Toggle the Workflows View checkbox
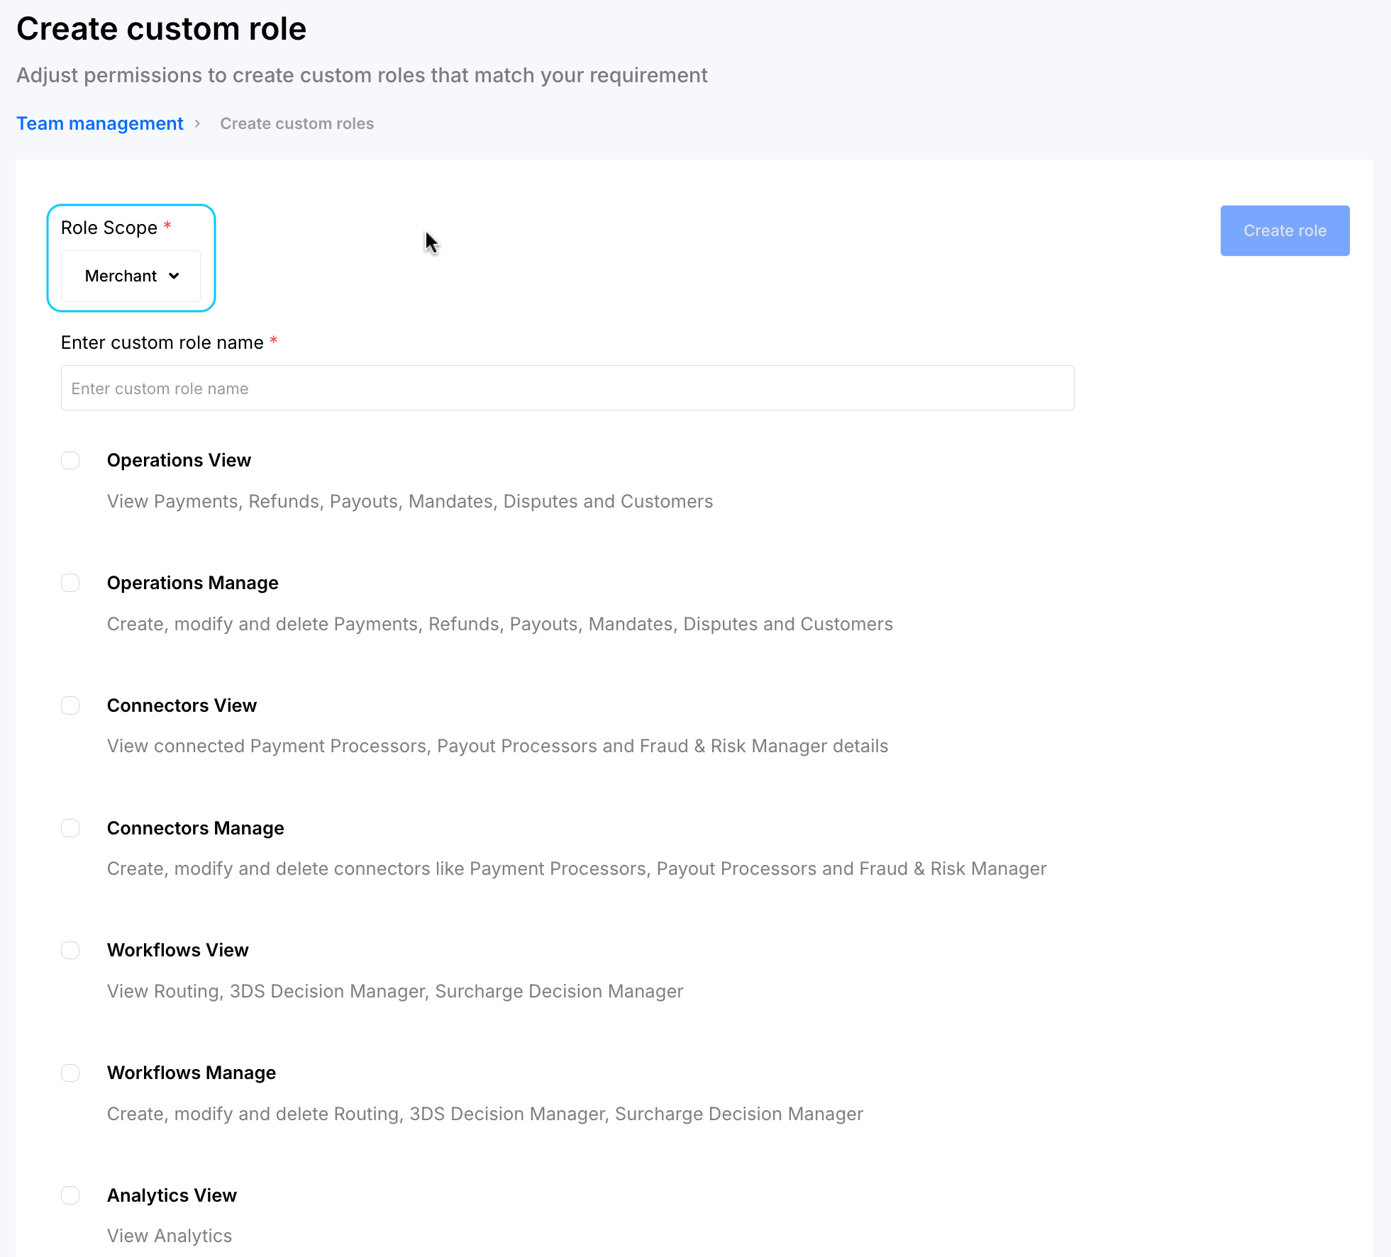The width and height of the screenshot is (1391, 1257). [x=70, y=950]
